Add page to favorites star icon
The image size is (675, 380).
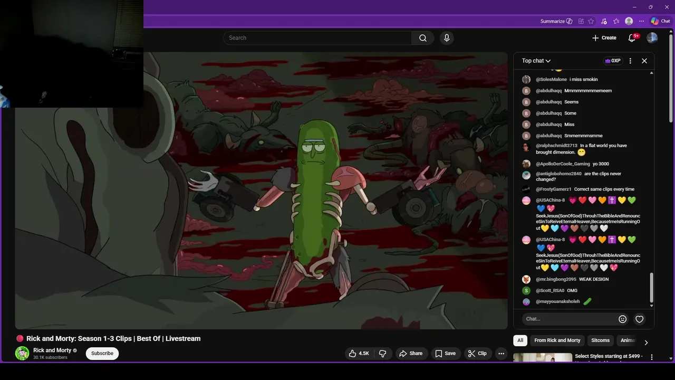pyautogui.click(x=591, y=21)
